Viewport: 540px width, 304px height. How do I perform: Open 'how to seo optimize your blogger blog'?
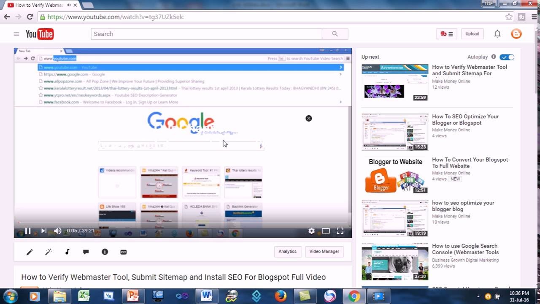click(463, 206)
